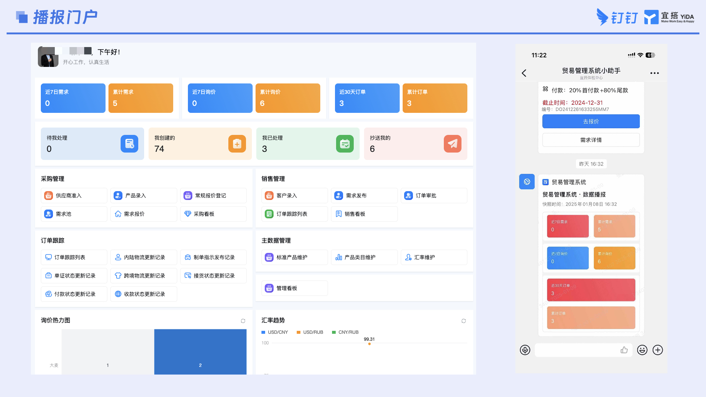
Task: Open the three-dot more menu in chat
Action: pos(655,73)
